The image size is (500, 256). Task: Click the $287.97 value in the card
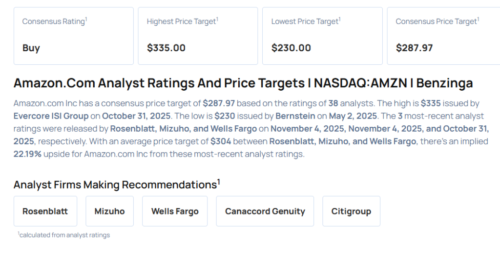pyautogui.click(x=414, y=48)
